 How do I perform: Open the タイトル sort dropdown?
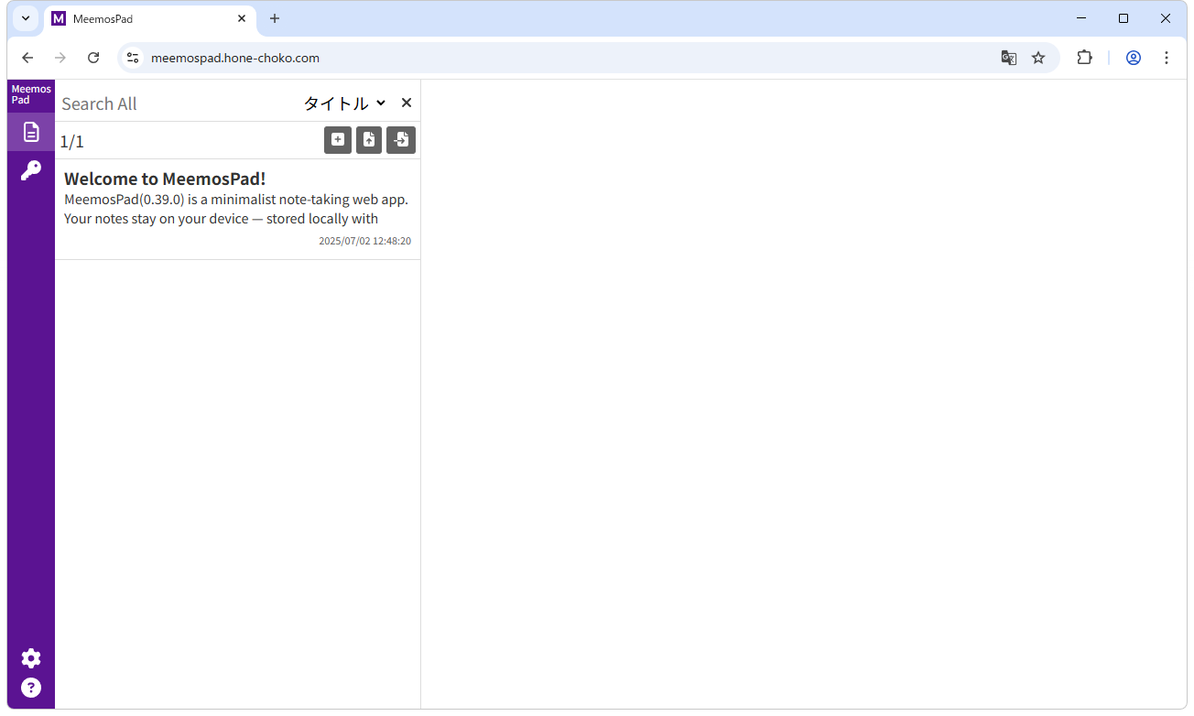[345, 103]
